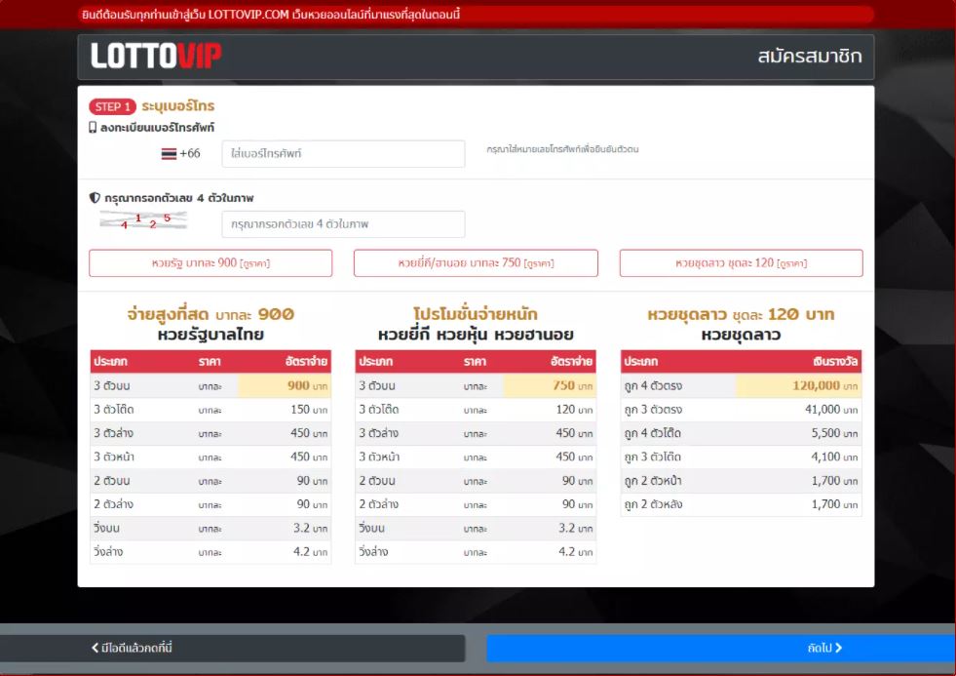Click the หวยรัฐบาลไทย table title

pos(210,335)
